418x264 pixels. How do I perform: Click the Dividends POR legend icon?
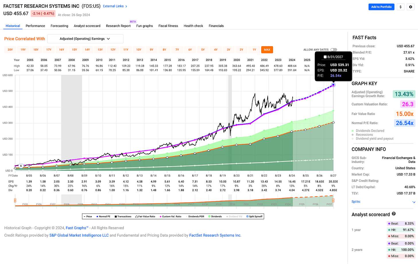tap(187, 216)
